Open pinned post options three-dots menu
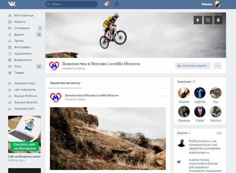236x173 pixels. click(x=164, y=96)
